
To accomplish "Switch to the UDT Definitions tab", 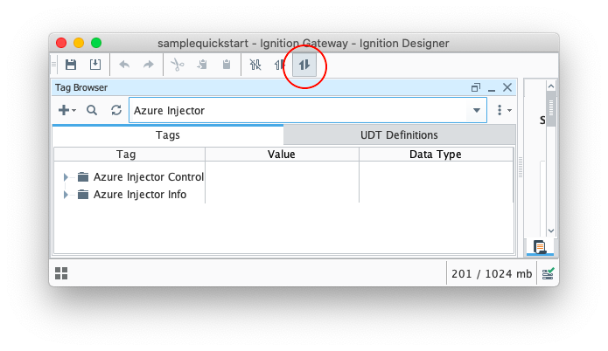I will coord(399,135).
